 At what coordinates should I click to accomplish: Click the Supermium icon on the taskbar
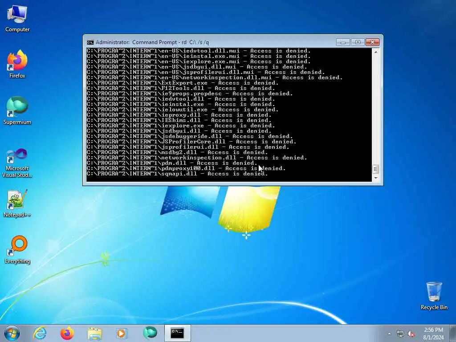pyautogui.click(x=150, y=333)
